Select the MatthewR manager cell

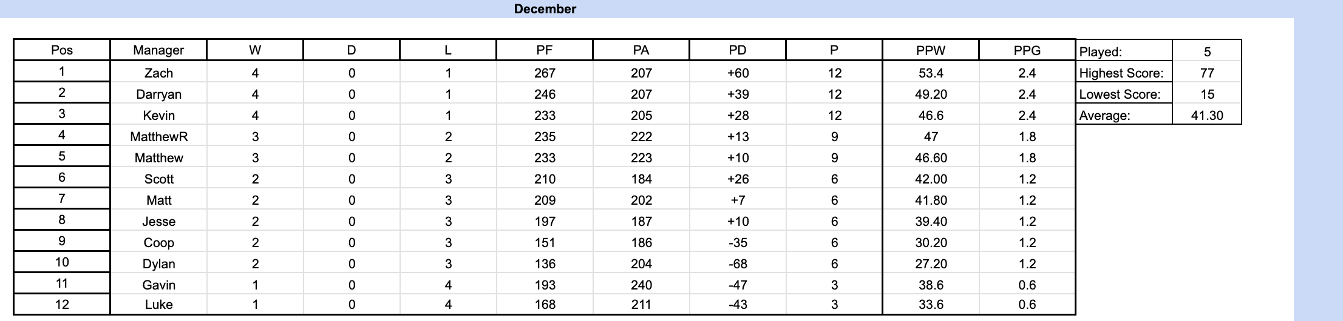[158, 137]
